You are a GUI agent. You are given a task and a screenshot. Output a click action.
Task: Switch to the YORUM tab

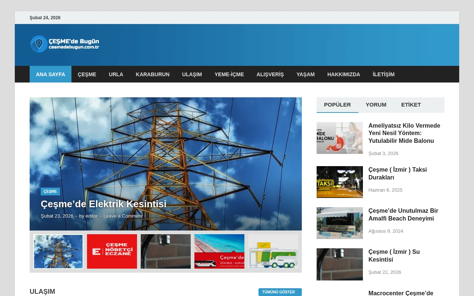376,105
